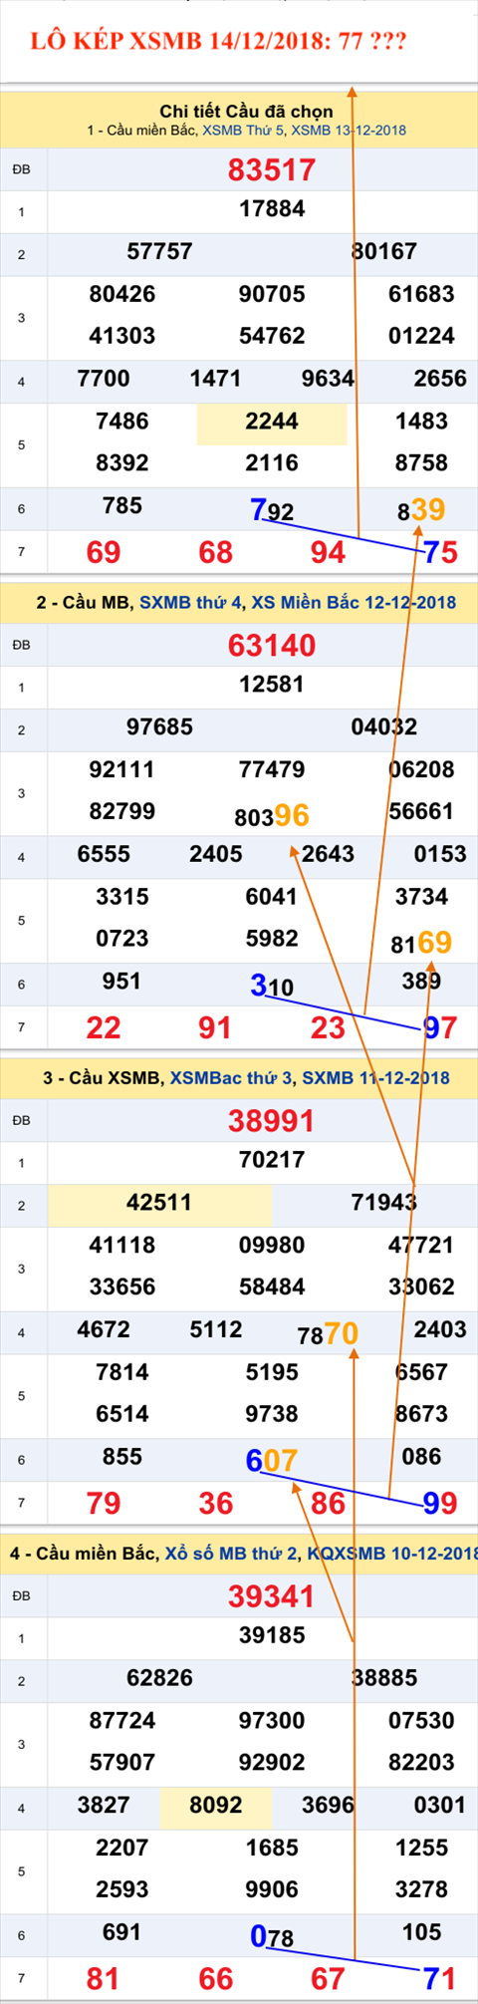The height and width of the screenshot is (2004, 478).
Task: Select special prize number 83517
Action: pos(272,169)
